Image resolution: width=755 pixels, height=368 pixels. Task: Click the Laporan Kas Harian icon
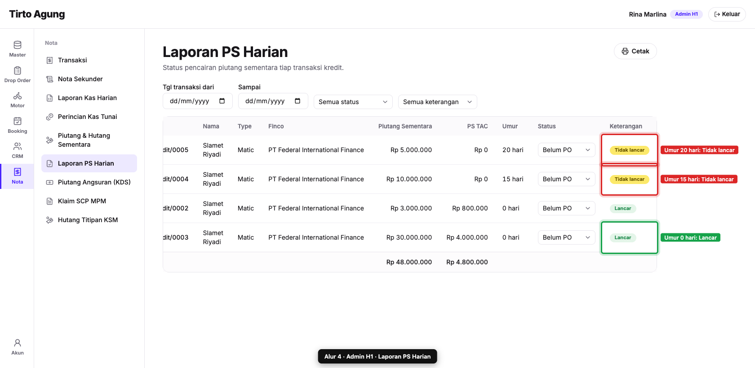click(50, 98)
